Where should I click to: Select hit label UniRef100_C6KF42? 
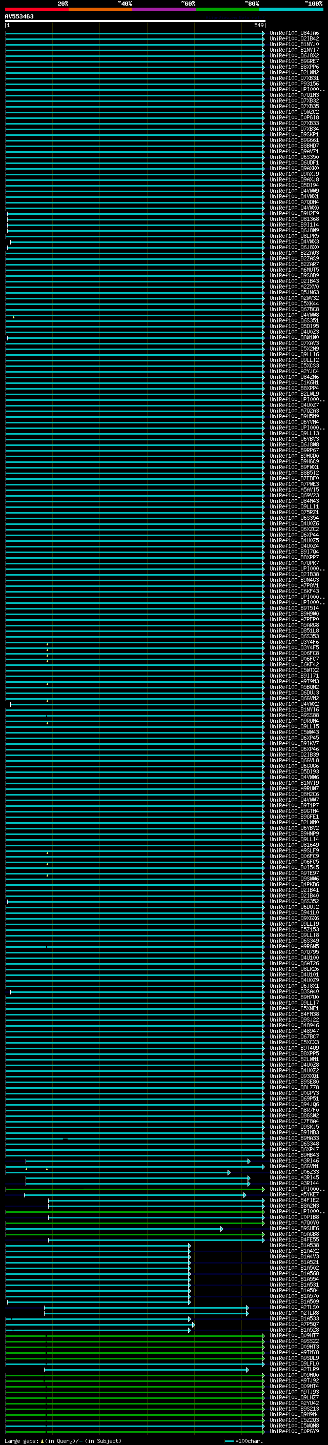tap(294, 665)
